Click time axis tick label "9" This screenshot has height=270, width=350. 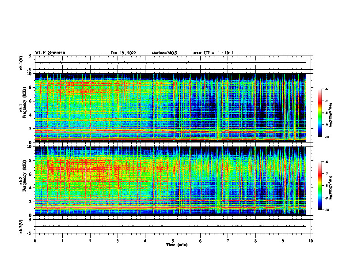tap(283, 241)
